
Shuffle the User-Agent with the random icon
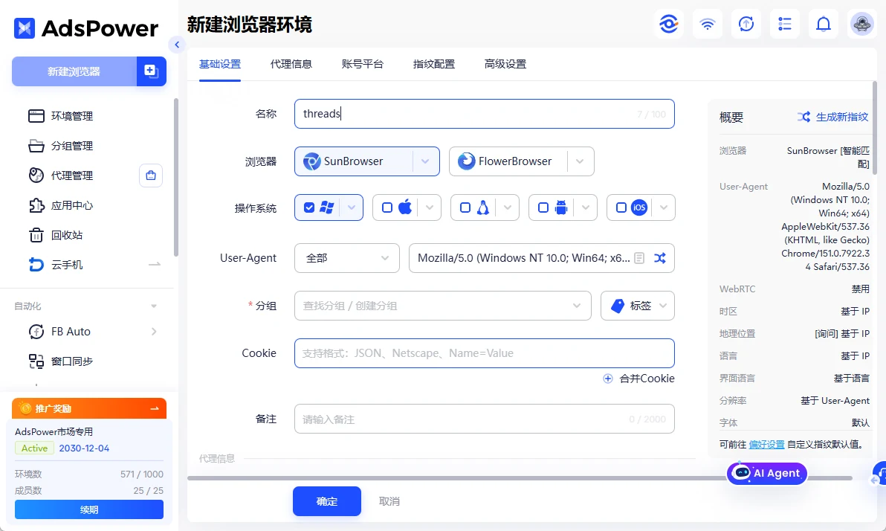coord(659,258)
